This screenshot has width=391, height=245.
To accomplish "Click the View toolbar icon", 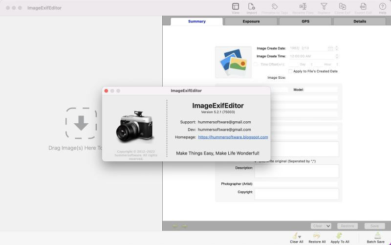I will (236, 6).
